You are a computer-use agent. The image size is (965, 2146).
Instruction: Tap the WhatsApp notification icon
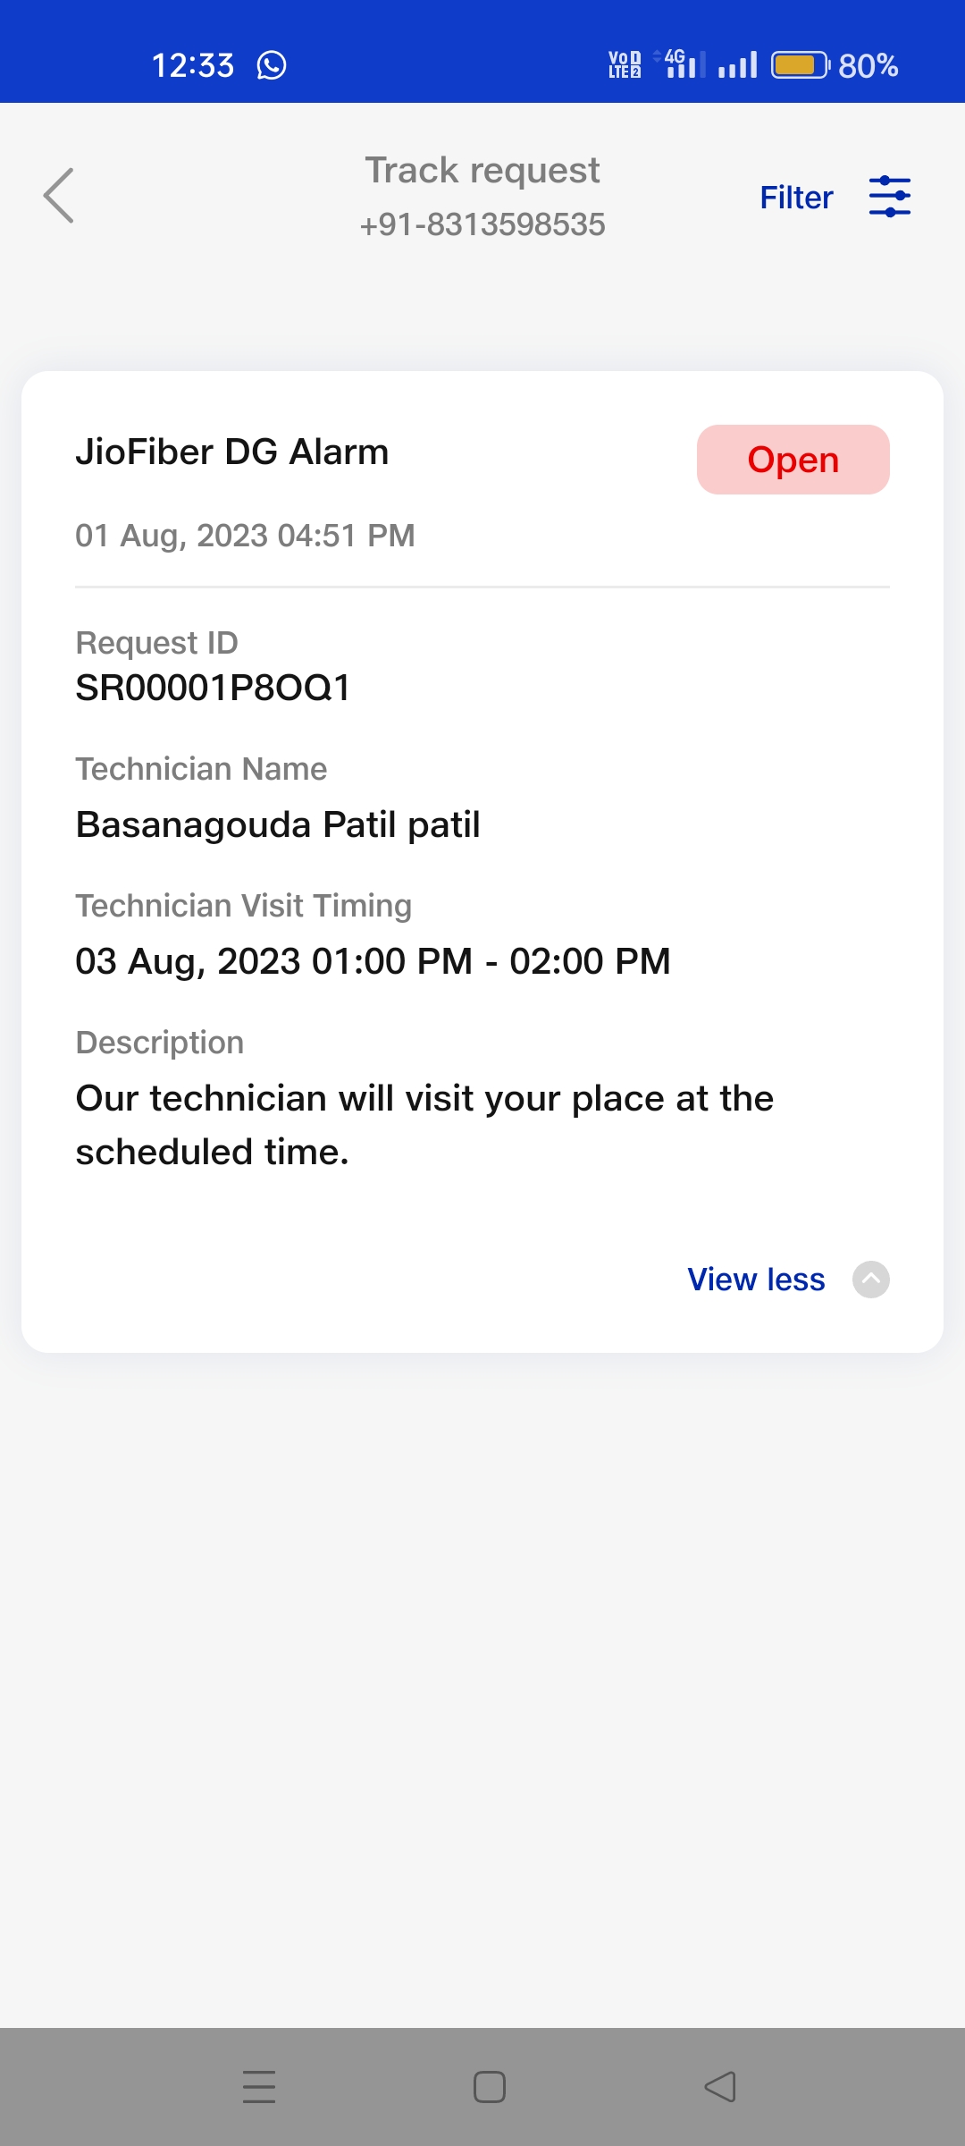pos(272,65)
